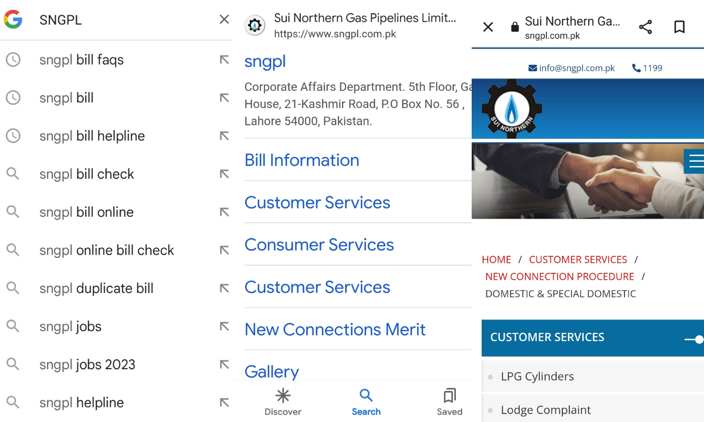
Task: Tap magnifier icon beside sngpl duplicate bill
Action: coord(13,288)
